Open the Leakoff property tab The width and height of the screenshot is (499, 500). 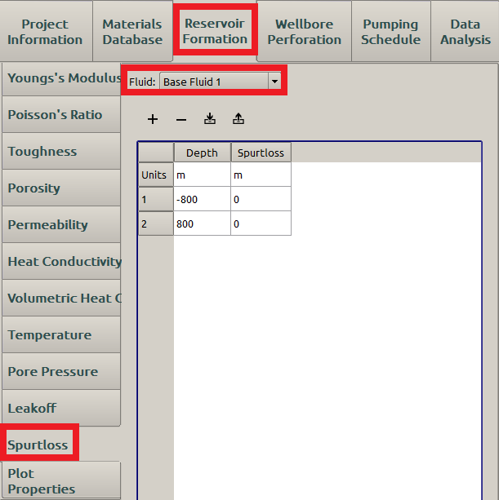click(61, 408)
